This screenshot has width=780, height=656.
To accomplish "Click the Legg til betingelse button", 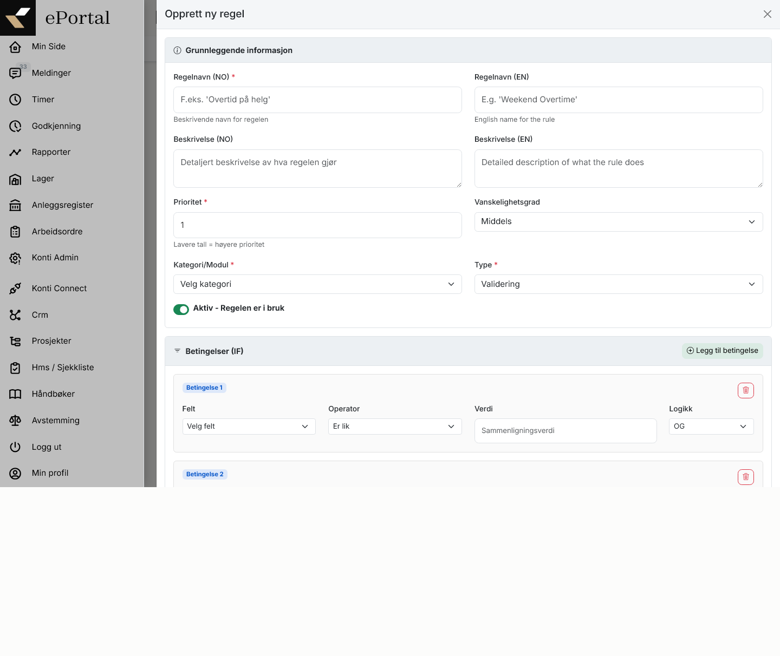I will coord(723,351).
